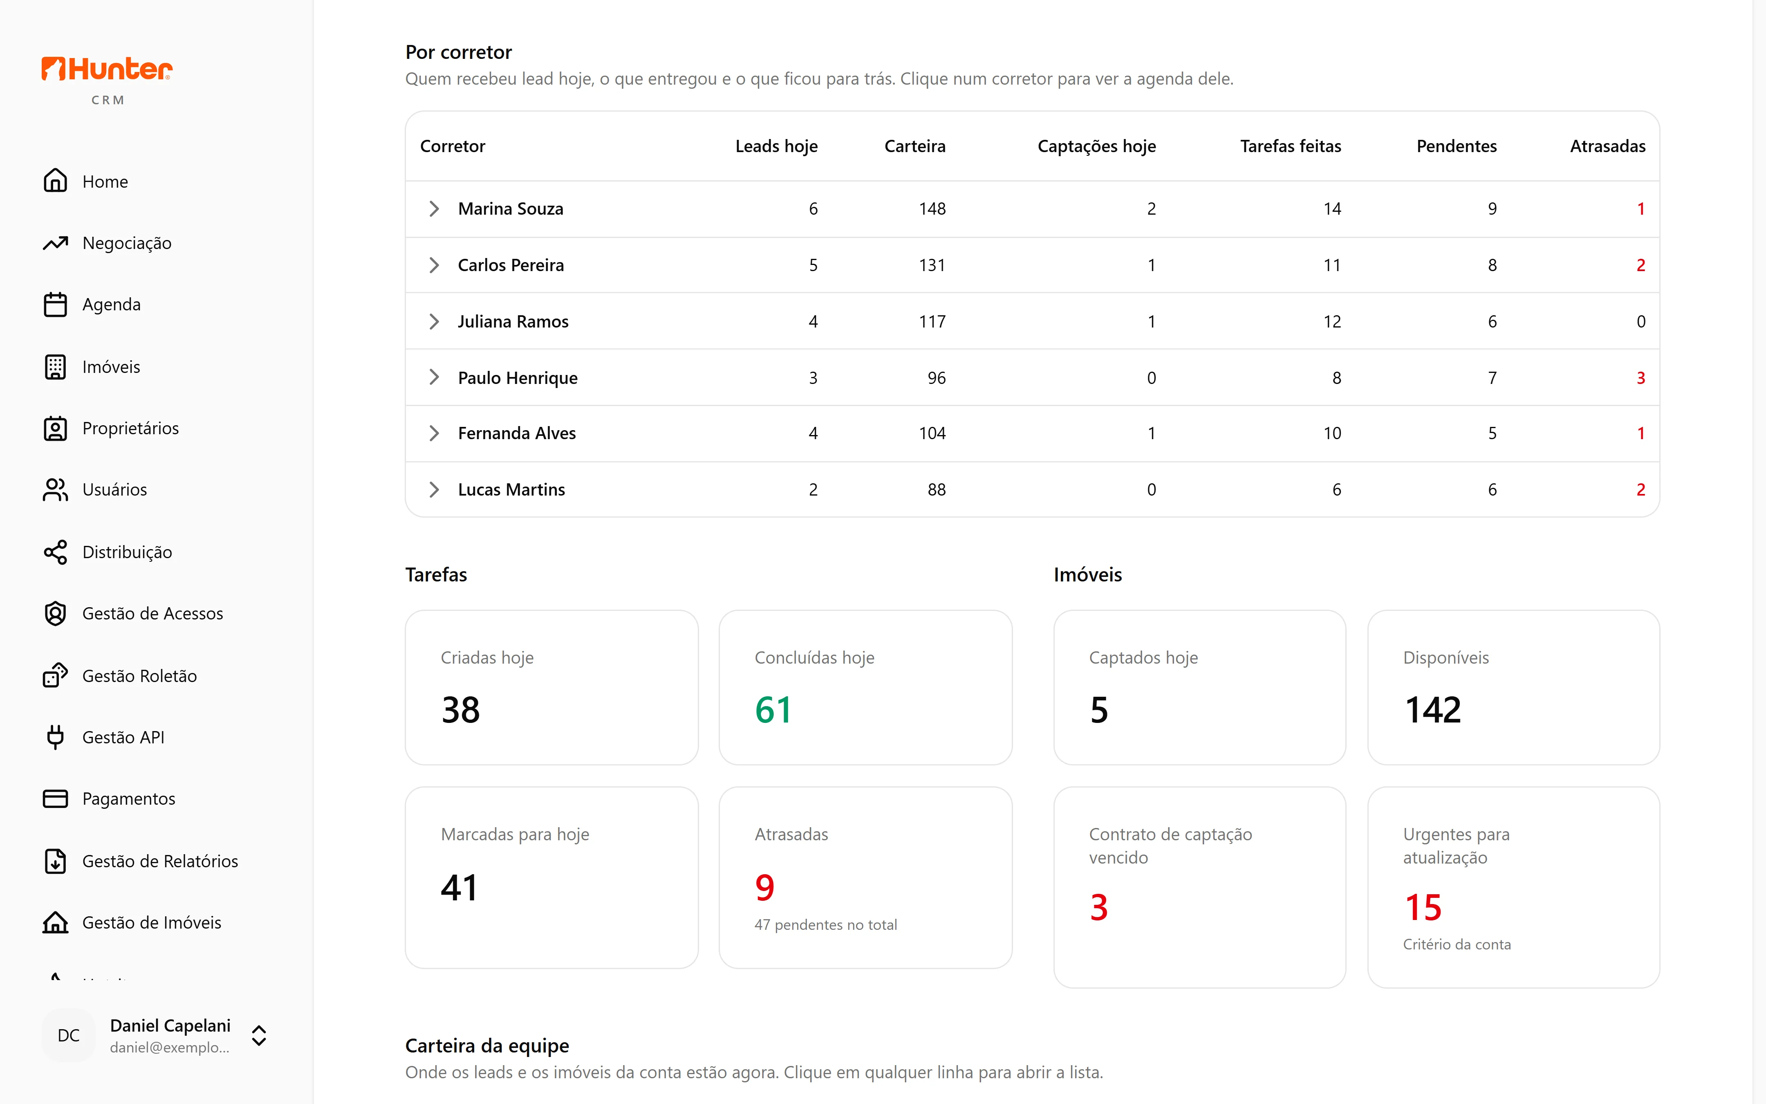The width and height of the screenshot is (1766, 1104).
Task: Click the Leads hoje column header
Action: [x=776, y=146]
